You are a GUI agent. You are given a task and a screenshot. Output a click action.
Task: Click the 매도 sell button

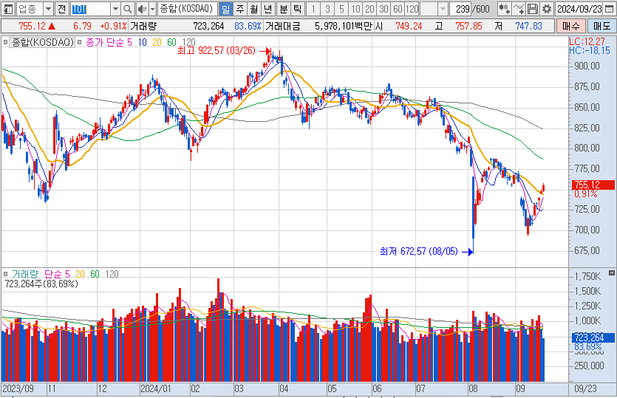click(601, 27)
